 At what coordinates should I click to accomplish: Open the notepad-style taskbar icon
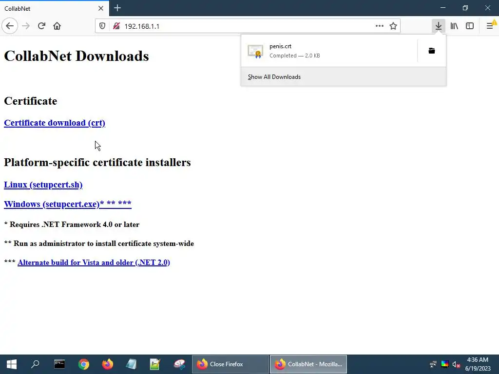pos(131,364)
